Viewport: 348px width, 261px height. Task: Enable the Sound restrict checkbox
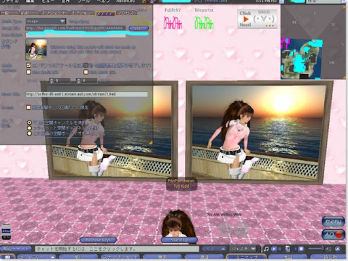29,107
